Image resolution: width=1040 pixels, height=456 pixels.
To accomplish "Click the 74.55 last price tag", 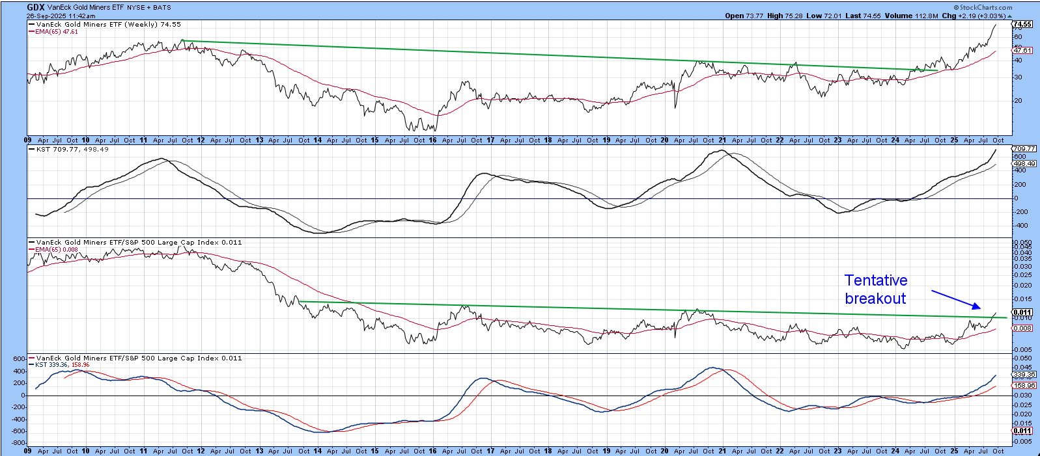I will [x=1022, y=24].
